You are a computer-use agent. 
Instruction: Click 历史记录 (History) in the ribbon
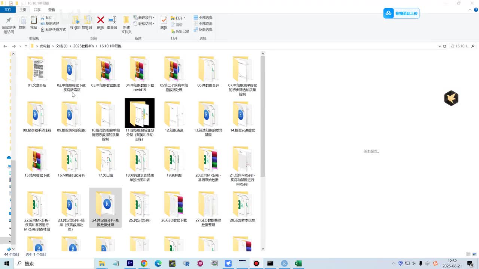pyautogui.click(x=180, y=31)
